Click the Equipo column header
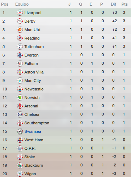This screenshot has height=177, width=131. tap(22, 4)
